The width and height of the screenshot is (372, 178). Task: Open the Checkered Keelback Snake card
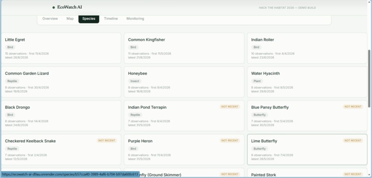tap(61, 149)
